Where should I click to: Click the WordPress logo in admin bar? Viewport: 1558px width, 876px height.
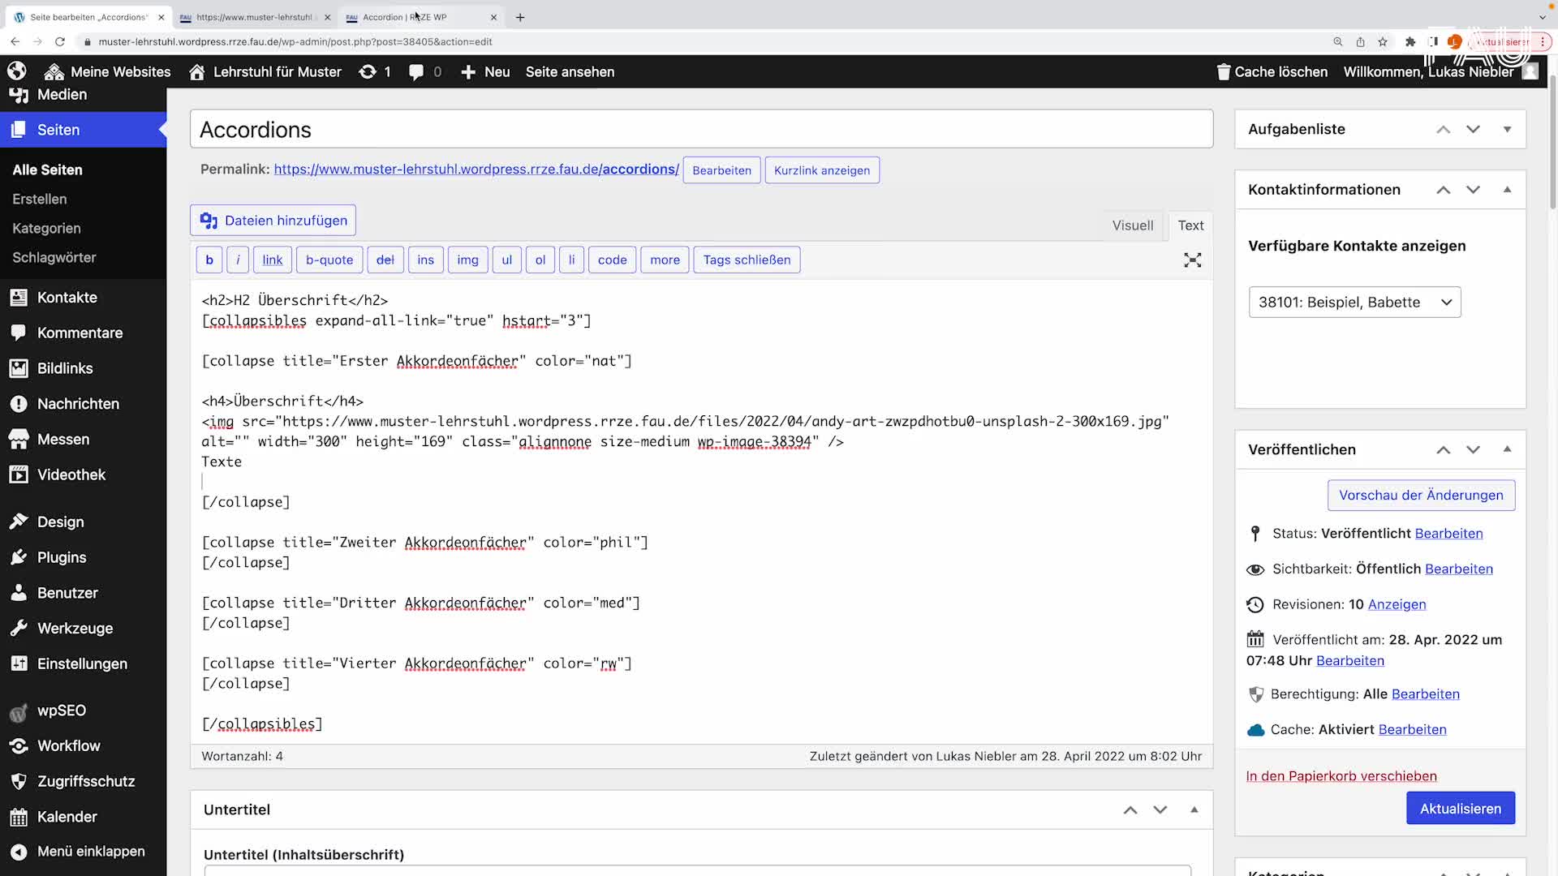tap(17, 71)
